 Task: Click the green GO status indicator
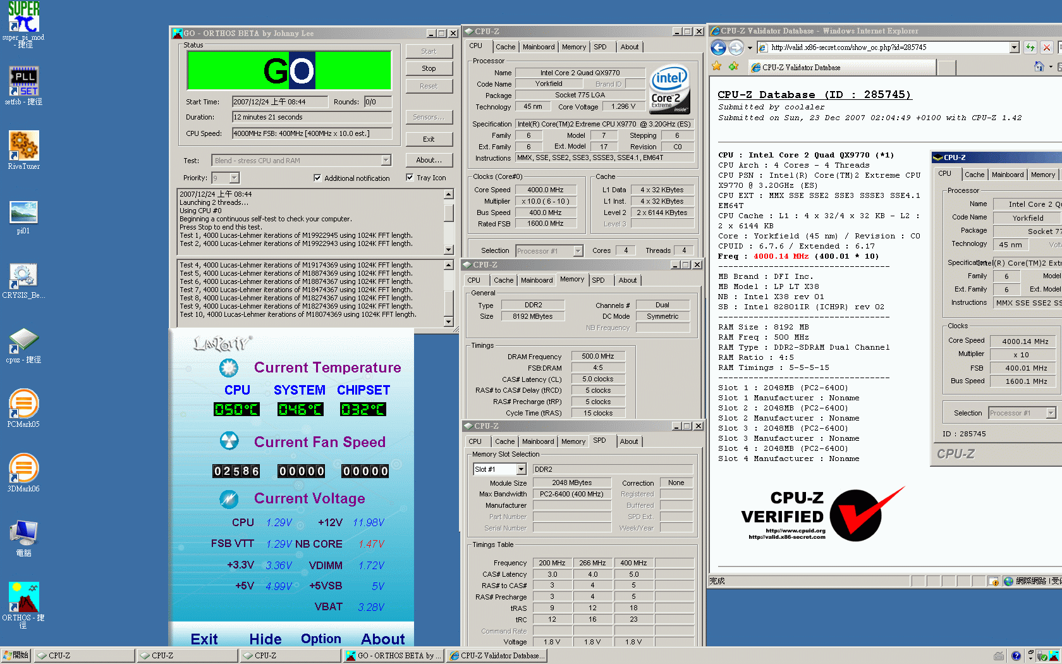point(289,70)
